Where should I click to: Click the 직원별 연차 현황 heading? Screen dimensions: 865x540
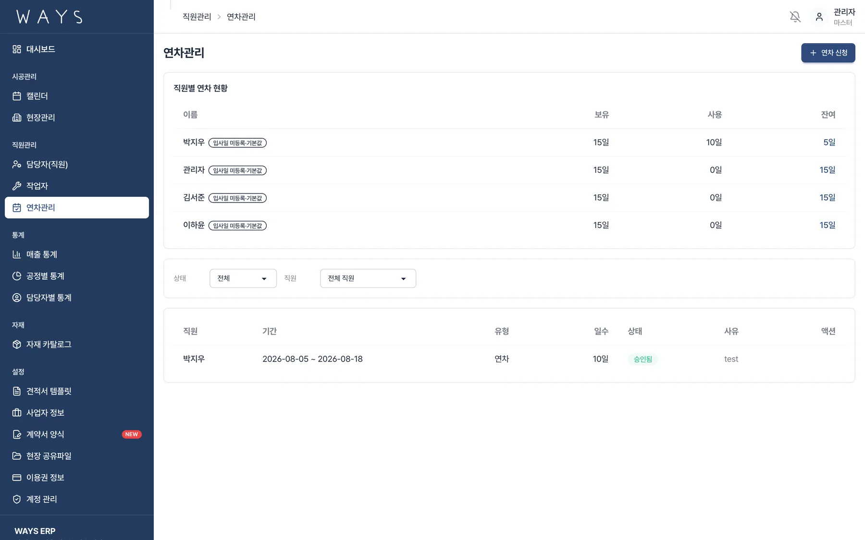coord(200,88)
